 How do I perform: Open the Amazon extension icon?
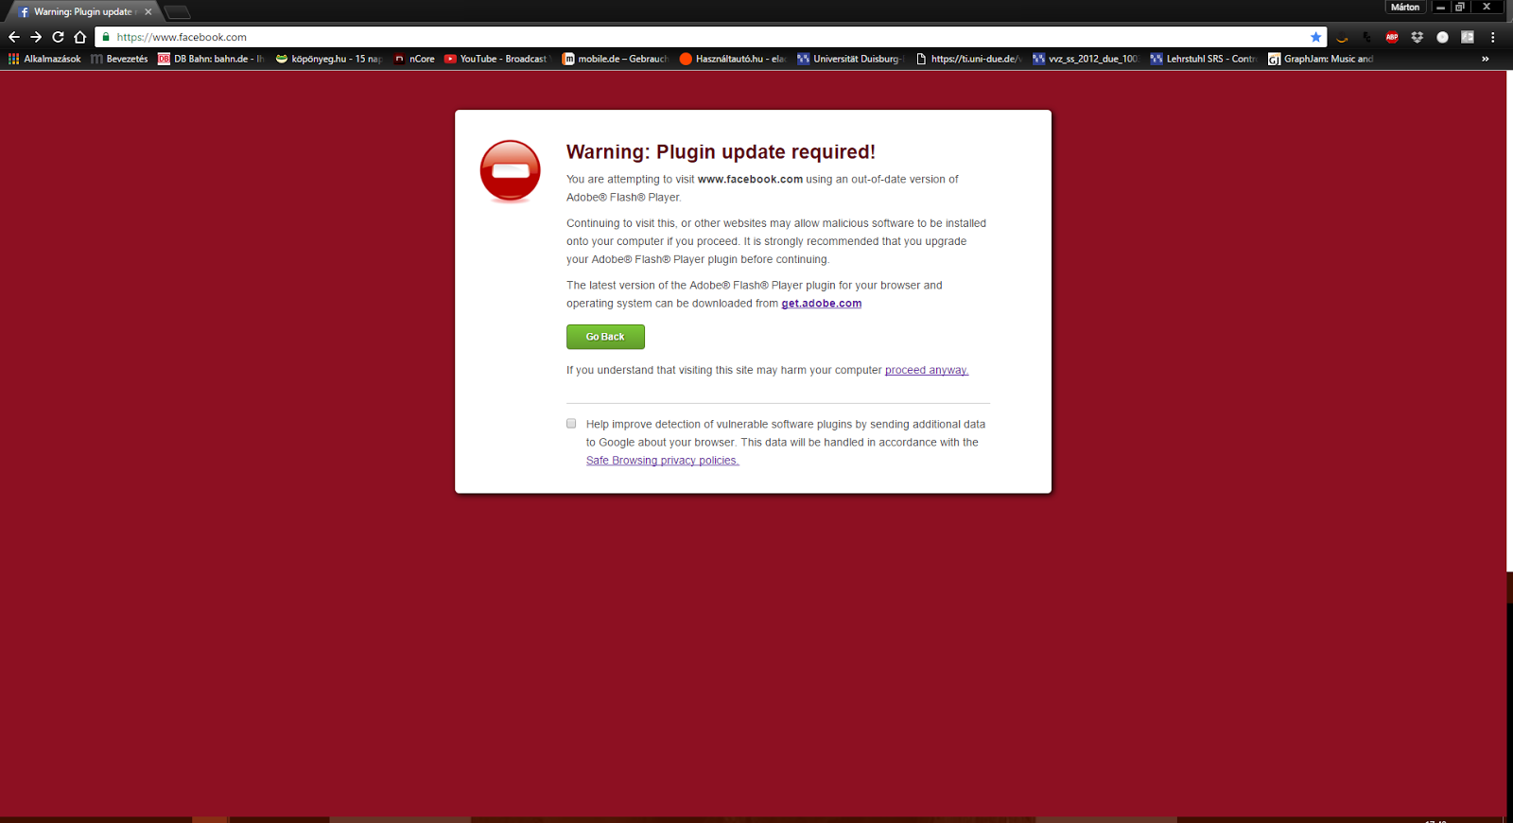[x=1342, y=38]
